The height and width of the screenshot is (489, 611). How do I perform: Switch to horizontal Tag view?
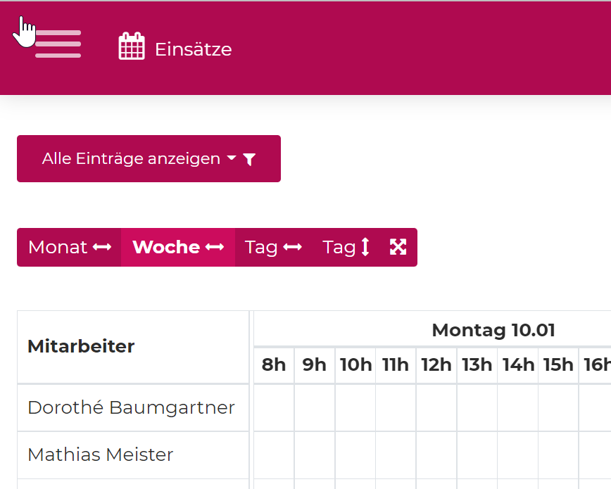click(273, 247)
